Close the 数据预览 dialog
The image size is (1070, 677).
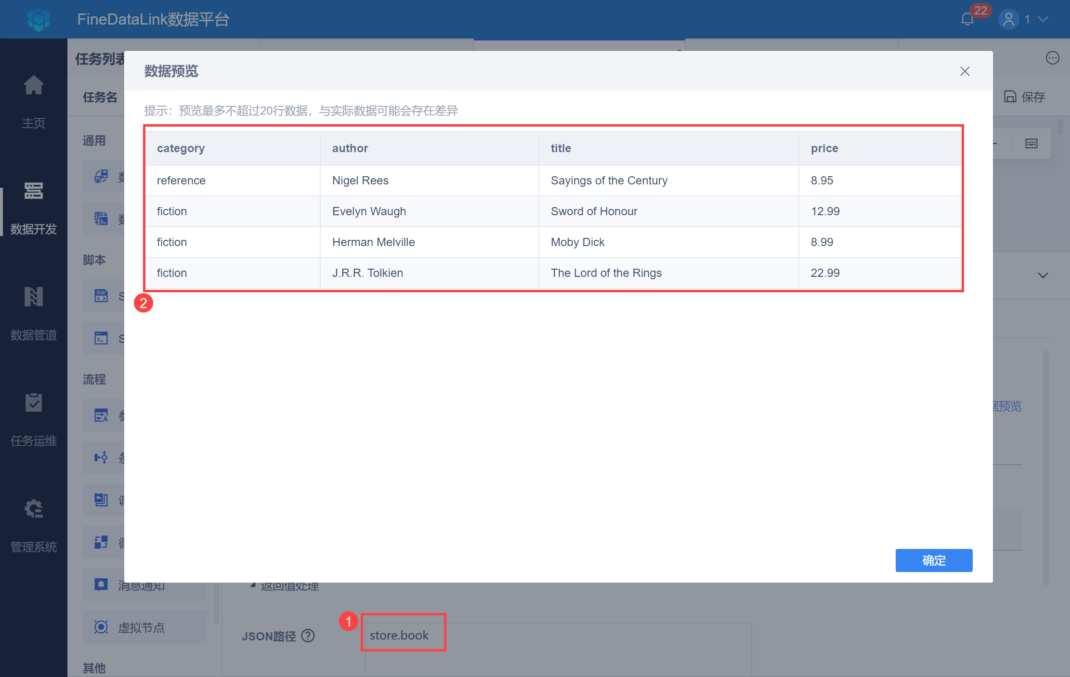(x=965, y=71)
